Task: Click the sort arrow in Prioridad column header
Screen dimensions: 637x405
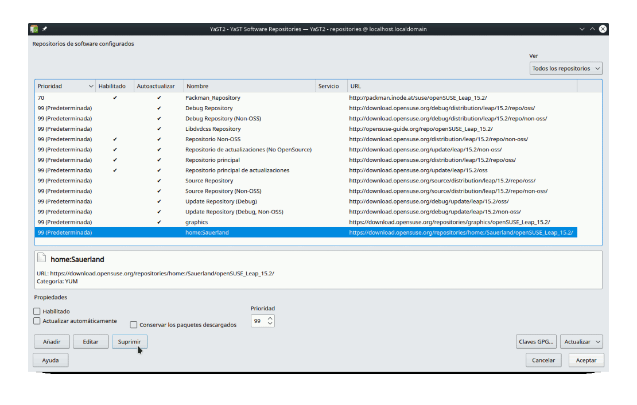Action: point(91,86)
